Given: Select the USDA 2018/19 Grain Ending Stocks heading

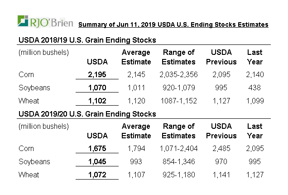Looking at the screenshot, I should point(87,40).
